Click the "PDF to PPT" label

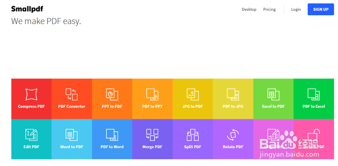point(152,106)
